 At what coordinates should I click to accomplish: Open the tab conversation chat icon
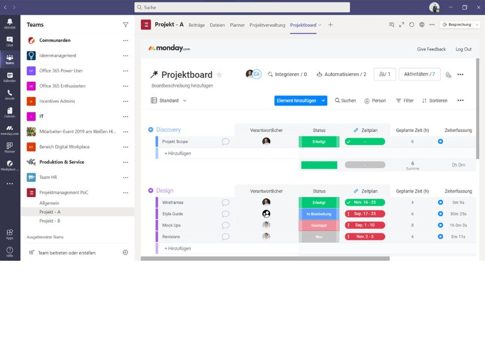tap(391, 25)
